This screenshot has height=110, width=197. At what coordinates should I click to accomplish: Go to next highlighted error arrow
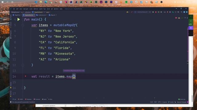(187, 18)
